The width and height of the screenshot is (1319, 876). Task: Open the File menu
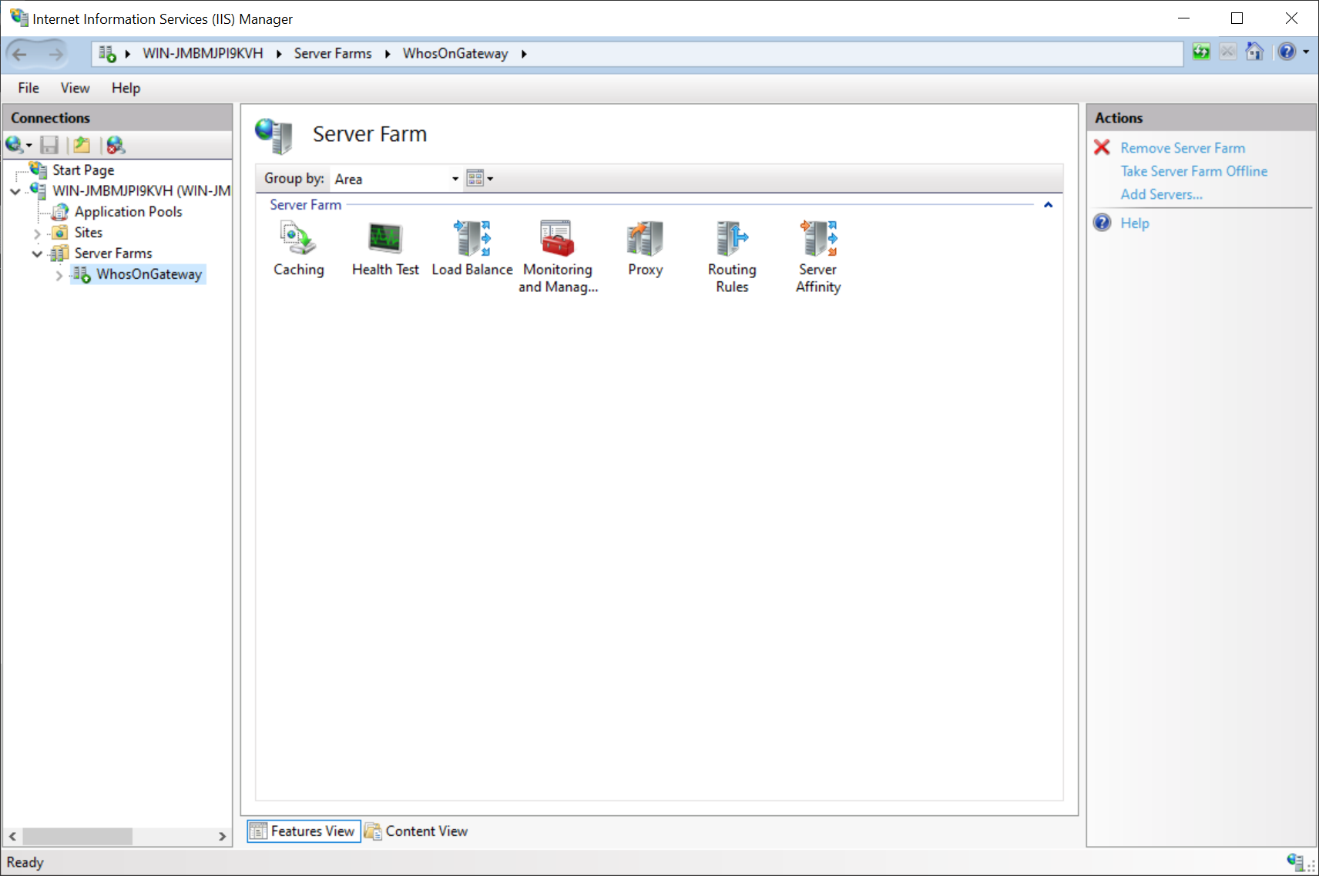(x=29, y=88)
